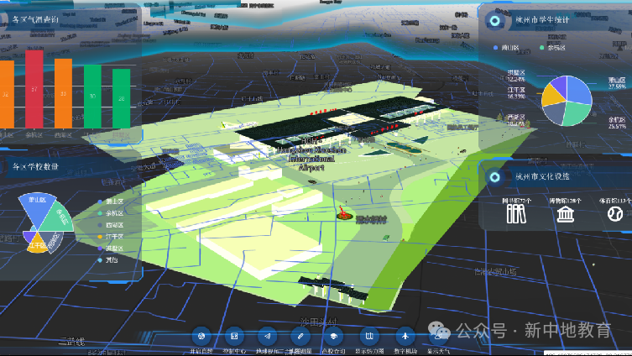The image size is (632, 356).
Task: Toggle 余杭区 legend in the 各区学校数量 panel
Action: point(111,213)
